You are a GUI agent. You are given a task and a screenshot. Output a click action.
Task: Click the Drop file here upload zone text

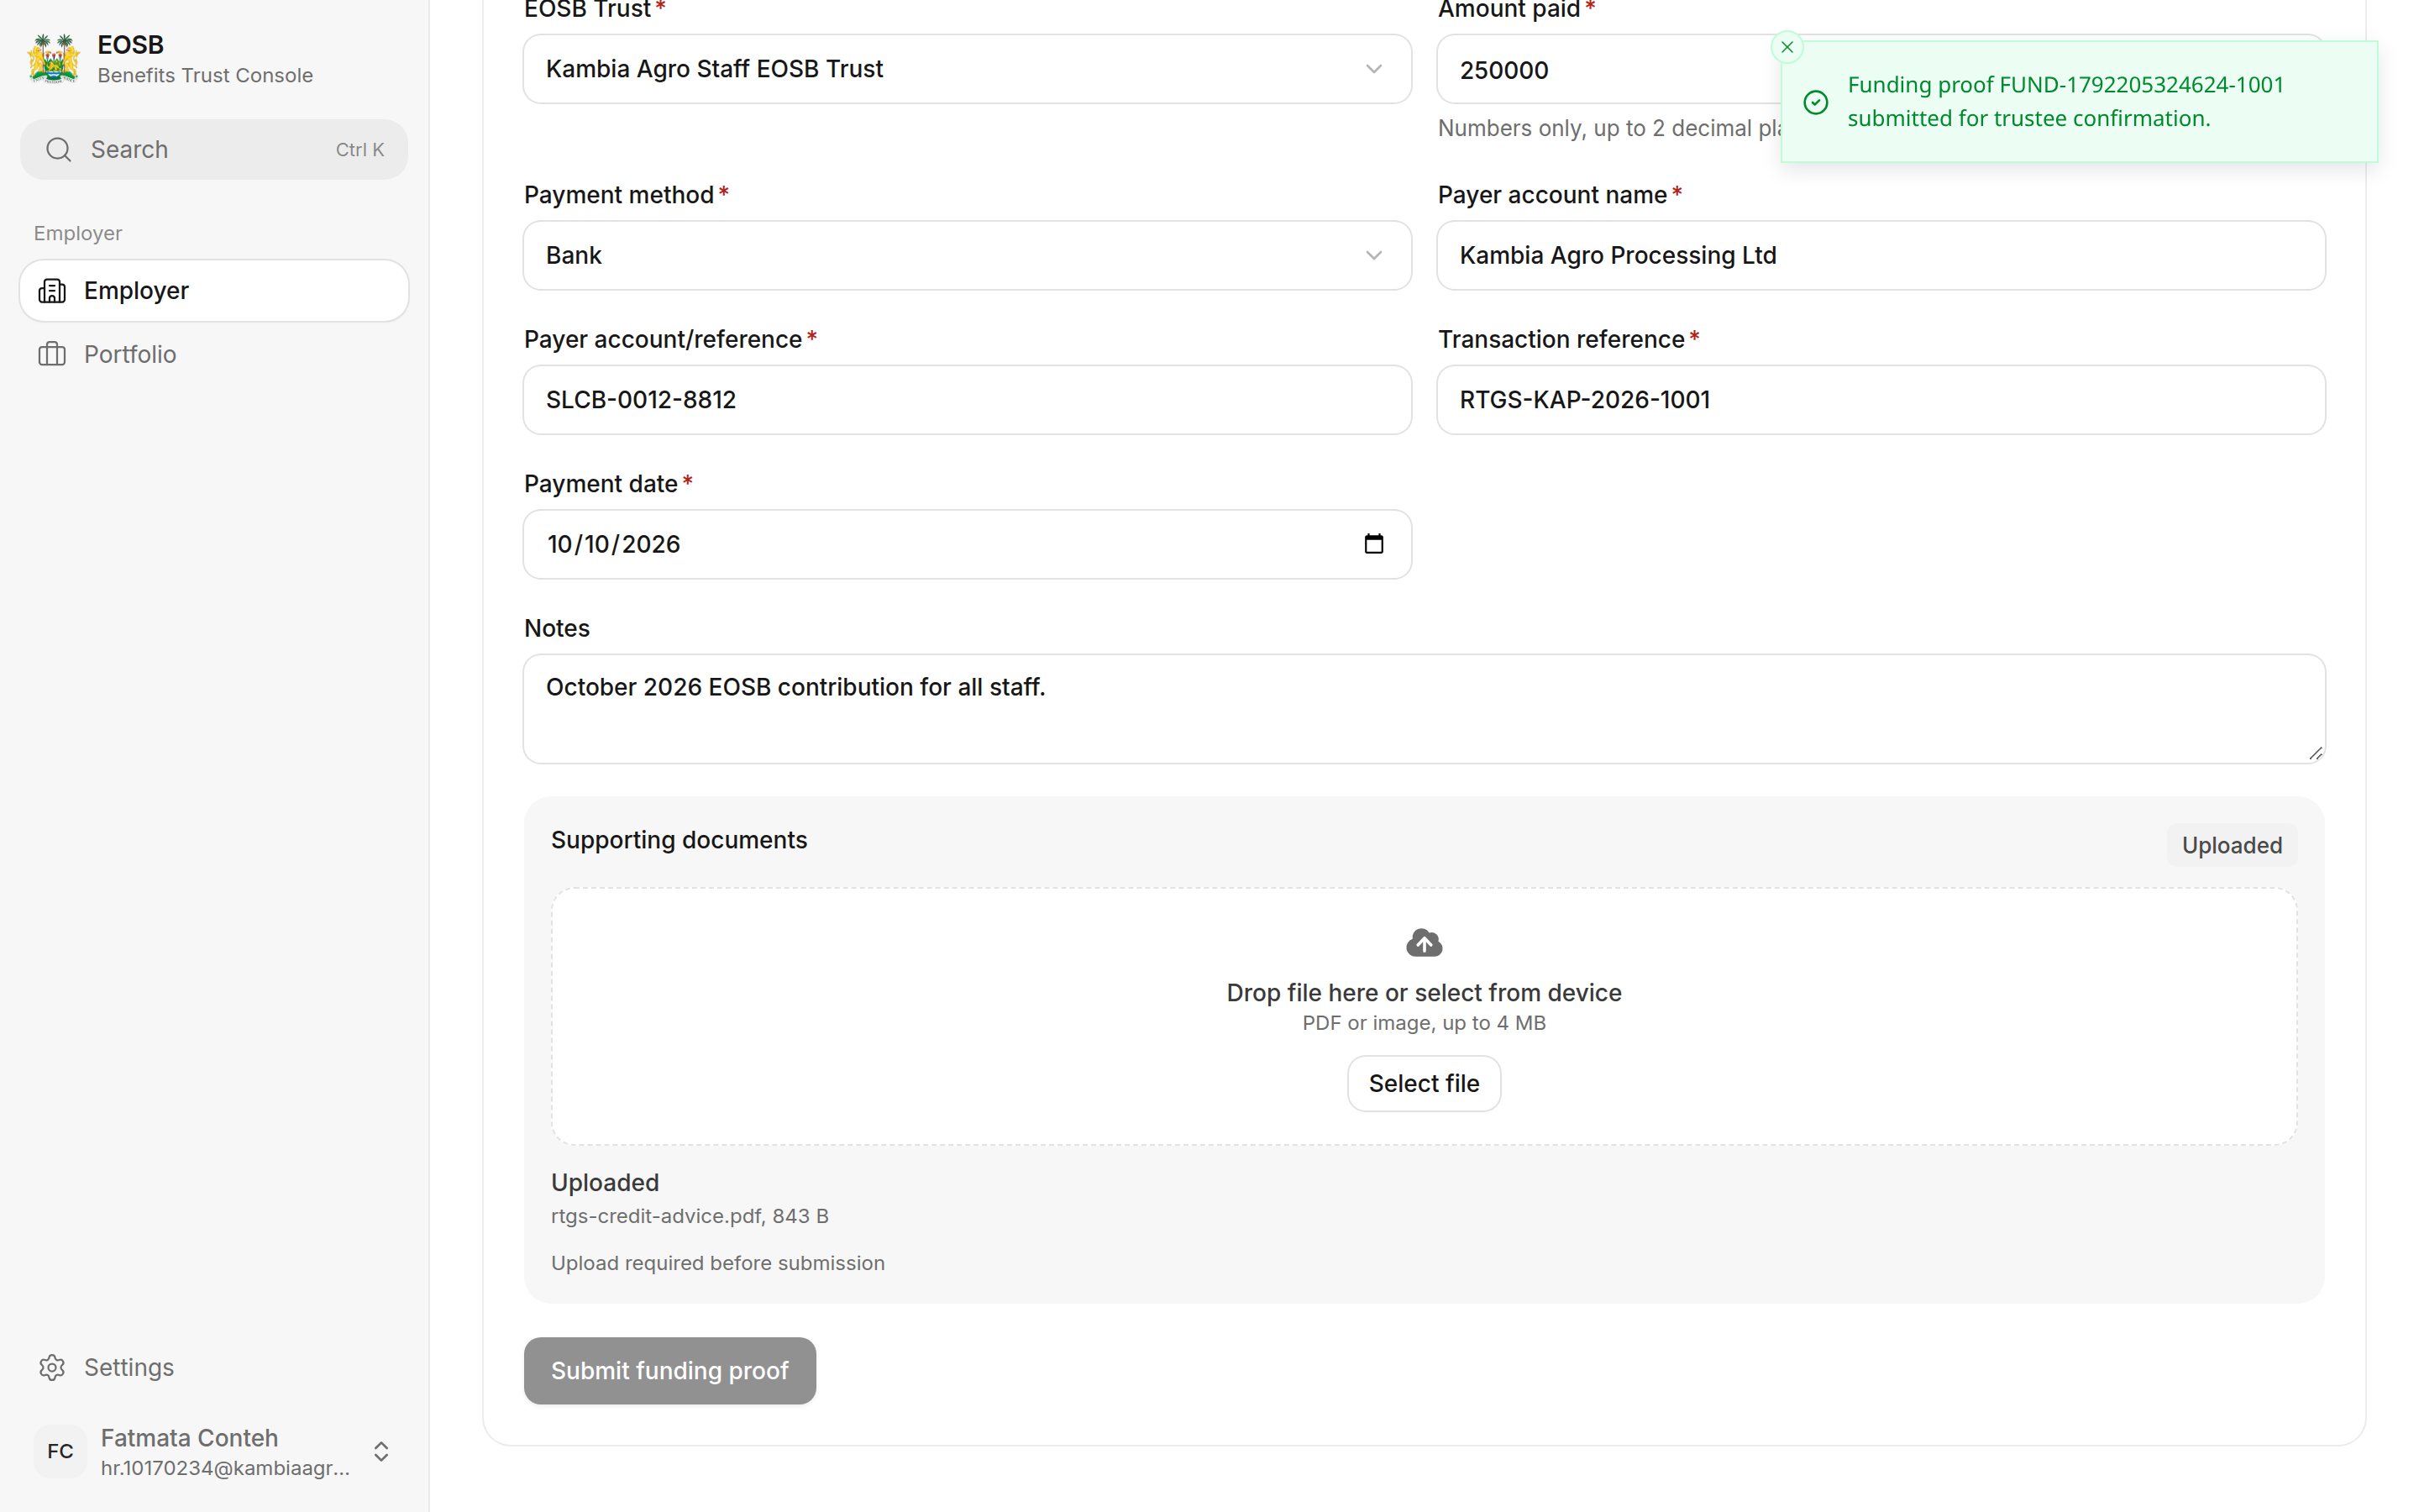(1424, 992)
